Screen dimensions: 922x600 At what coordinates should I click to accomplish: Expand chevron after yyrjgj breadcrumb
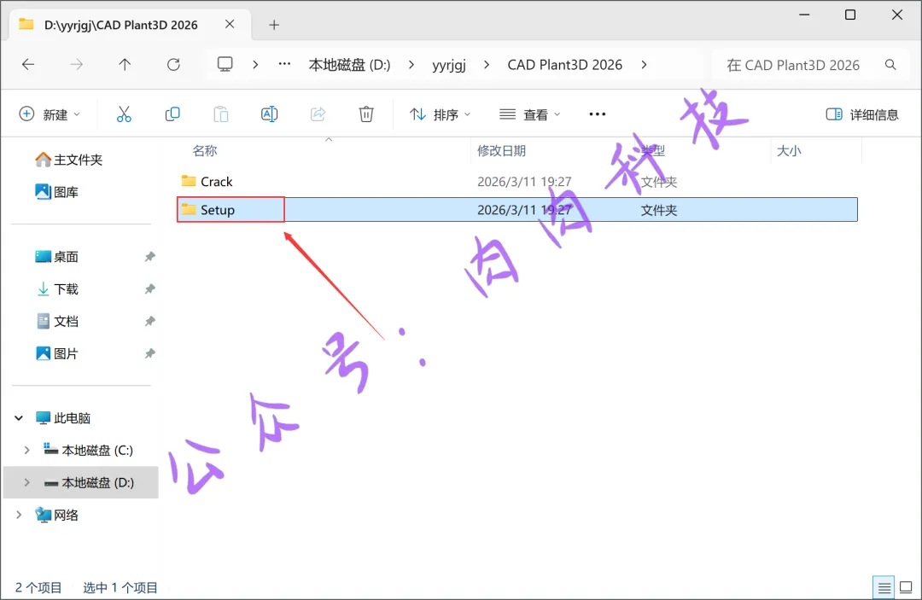point(487,65)
